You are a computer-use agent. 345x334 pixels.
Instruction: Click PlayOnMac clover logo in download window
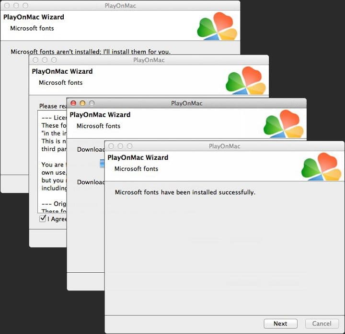pos(284,123)
